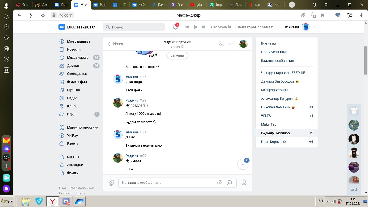Click the paperclip attach file icon
368x207 pixels.
112,183
